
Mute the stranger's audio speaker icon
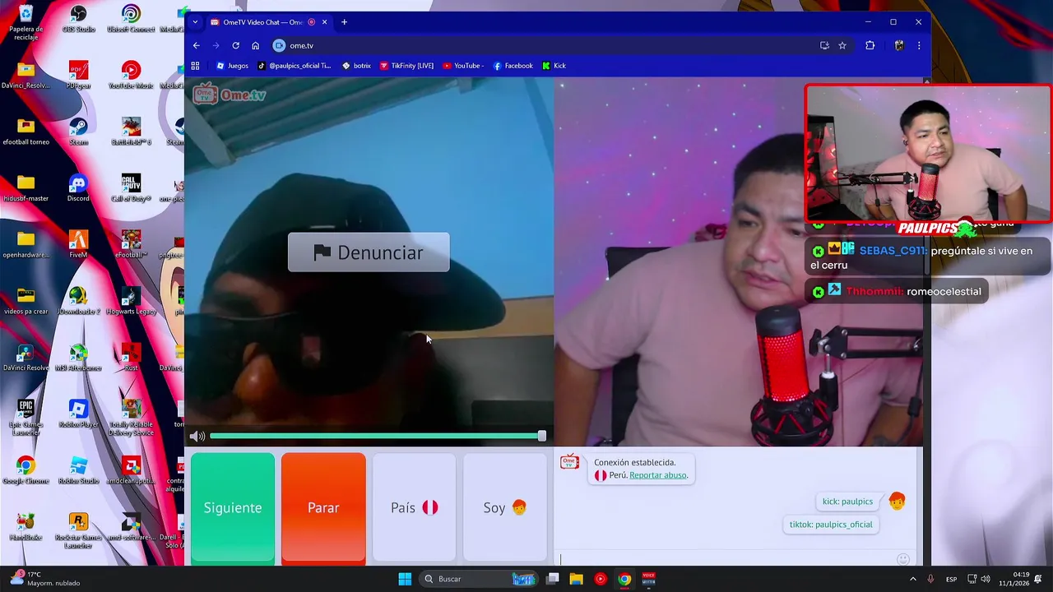coord(197,437)
